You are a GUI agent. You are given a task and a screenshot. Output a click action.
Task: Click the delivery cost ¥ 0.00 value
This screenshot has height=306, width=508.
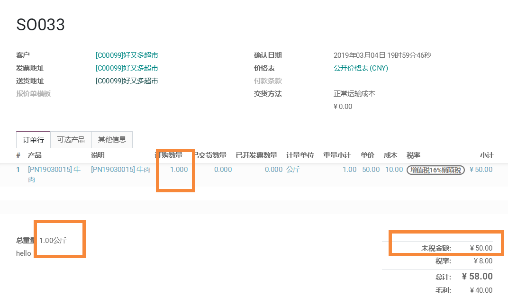343,107
